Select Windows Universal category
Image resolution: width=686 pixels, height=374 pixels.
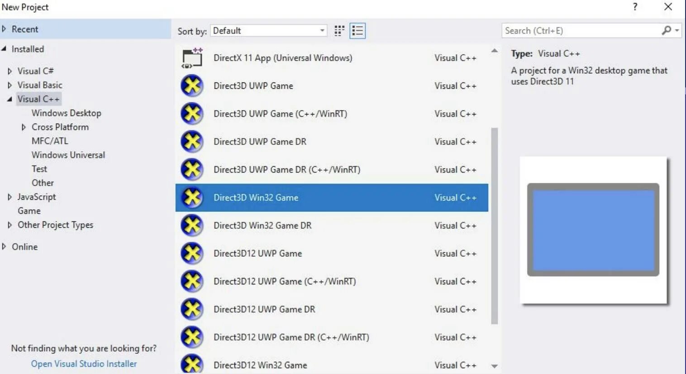68,155
